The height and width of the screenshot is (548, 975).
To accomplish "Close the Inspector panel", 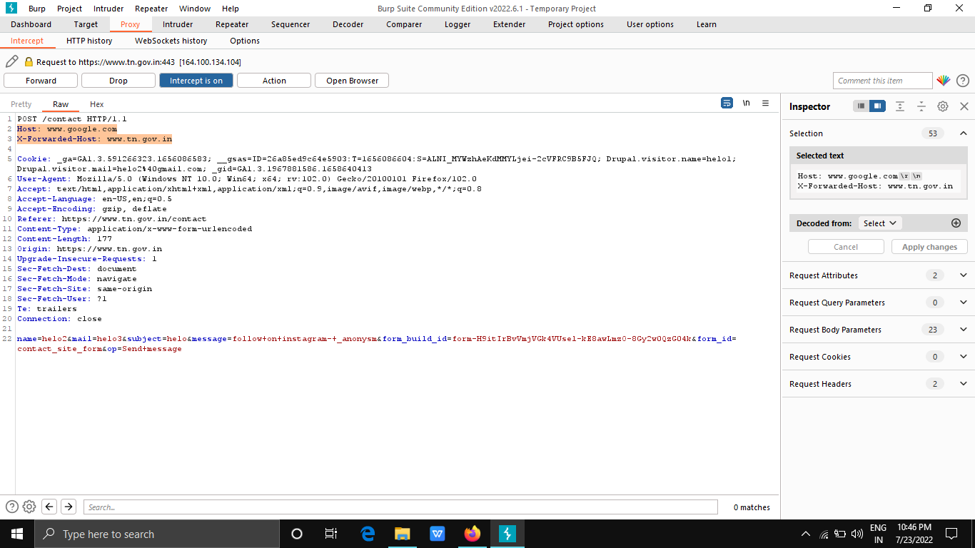I will click(x=964, y=106).
